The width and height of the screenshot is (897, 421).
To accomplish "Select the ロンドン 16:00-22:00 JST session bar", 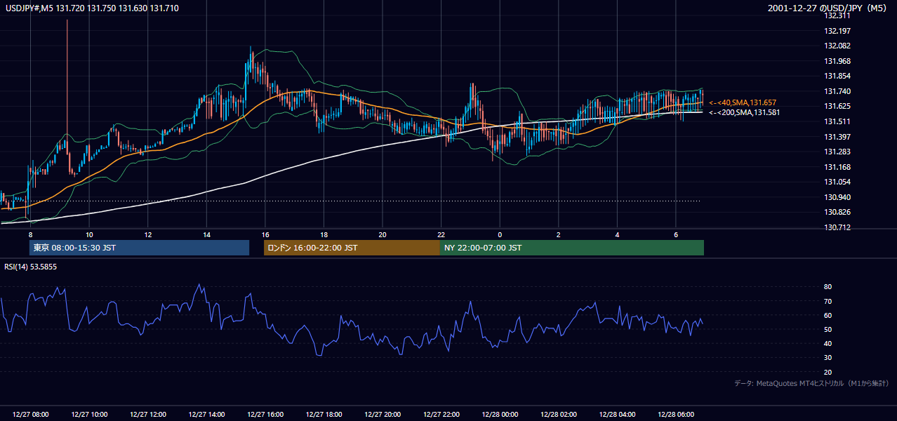I will click(352, 248).
